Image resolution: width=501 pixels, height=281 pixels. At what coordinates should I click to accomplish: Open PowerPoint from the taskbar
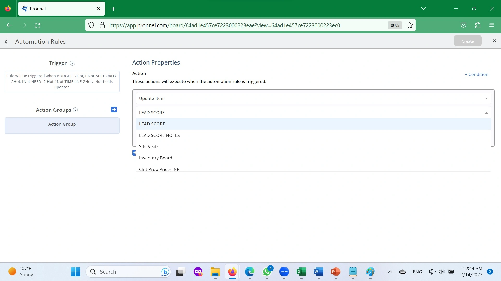(336, 272)
